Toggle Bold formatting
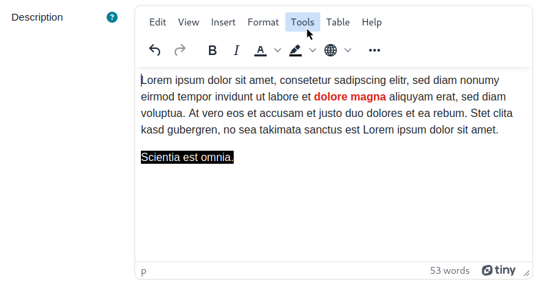The width and height of the screenshot is (543, 289). [x=212, y=50]
